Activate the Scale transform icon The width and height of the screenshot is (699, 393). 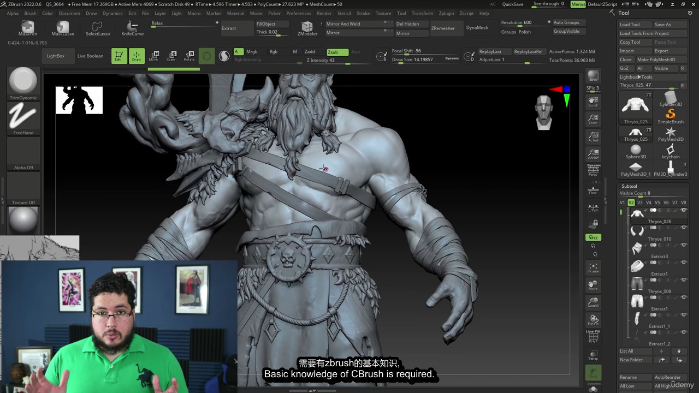click(171, 56)
